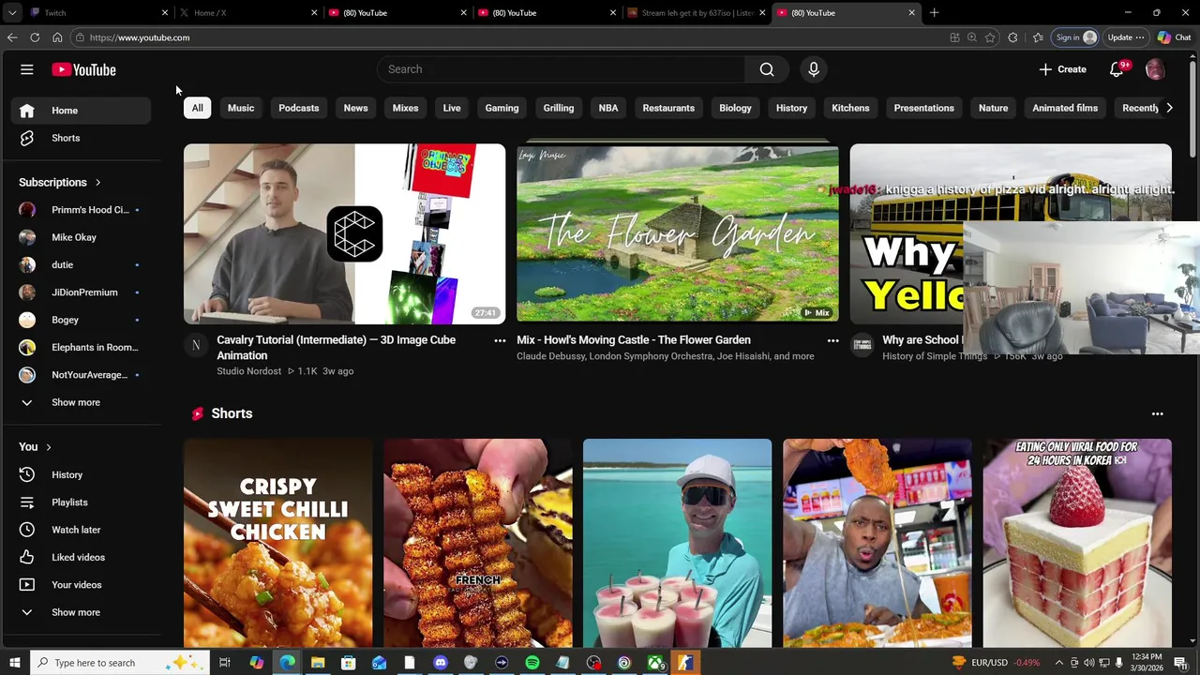Show hidden system tray icons
The height and width of the screenshot is (675, 1200).
pos(1059,663)
